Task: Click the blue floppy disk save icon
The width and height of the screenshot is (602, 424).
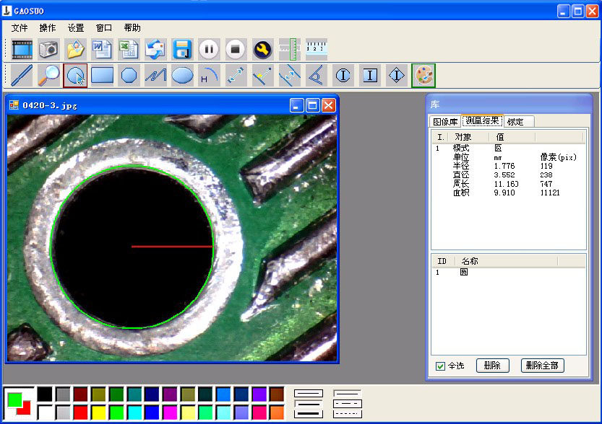Action: (181, 49)
